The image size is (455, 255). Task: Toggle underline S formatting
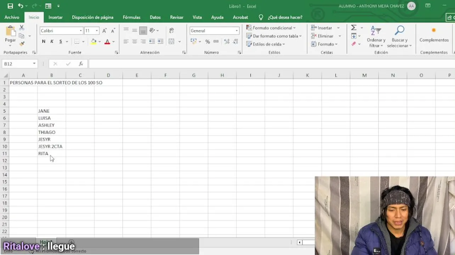(61, 41)
